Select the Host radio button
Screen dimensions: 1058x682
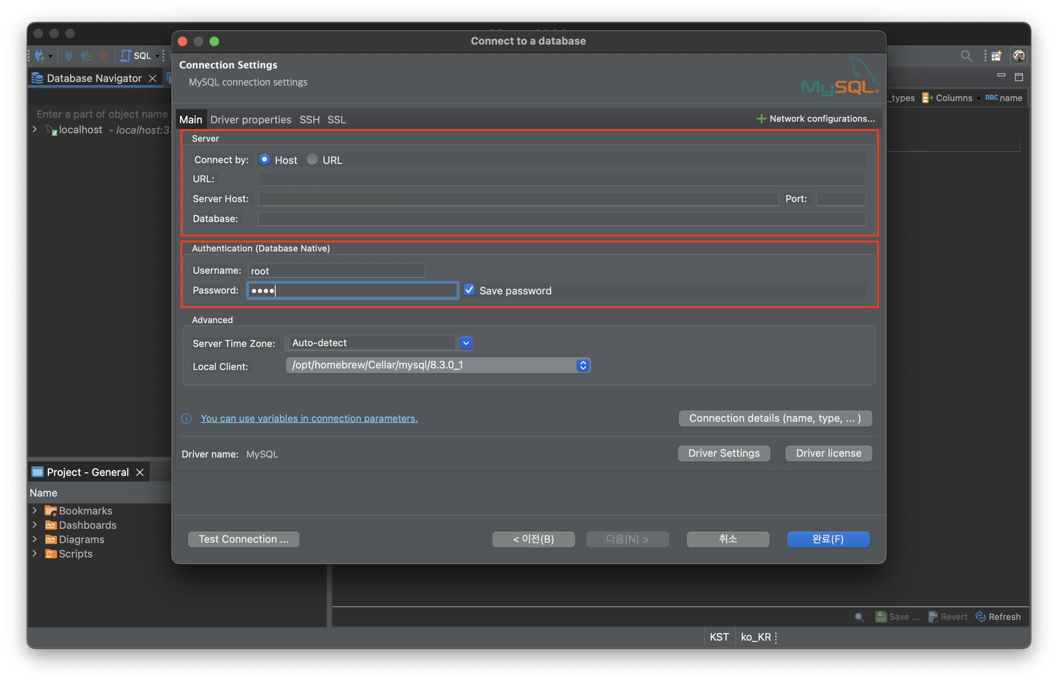pos(264,160)
